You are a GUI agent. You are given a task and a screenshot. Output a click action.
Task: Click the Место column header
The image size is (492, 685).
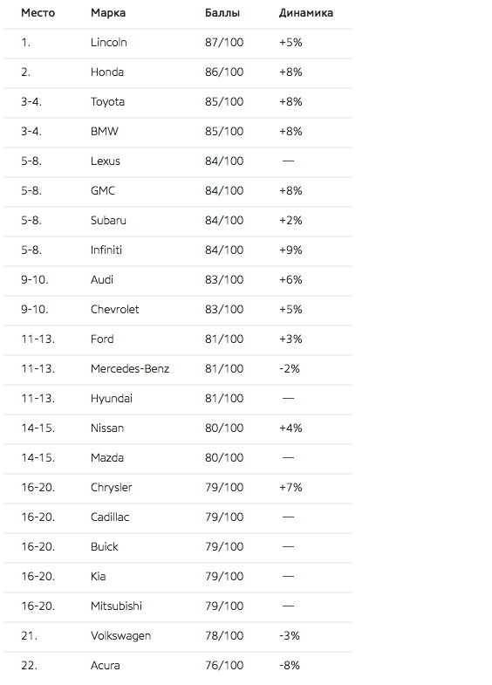tap(38, 13)
